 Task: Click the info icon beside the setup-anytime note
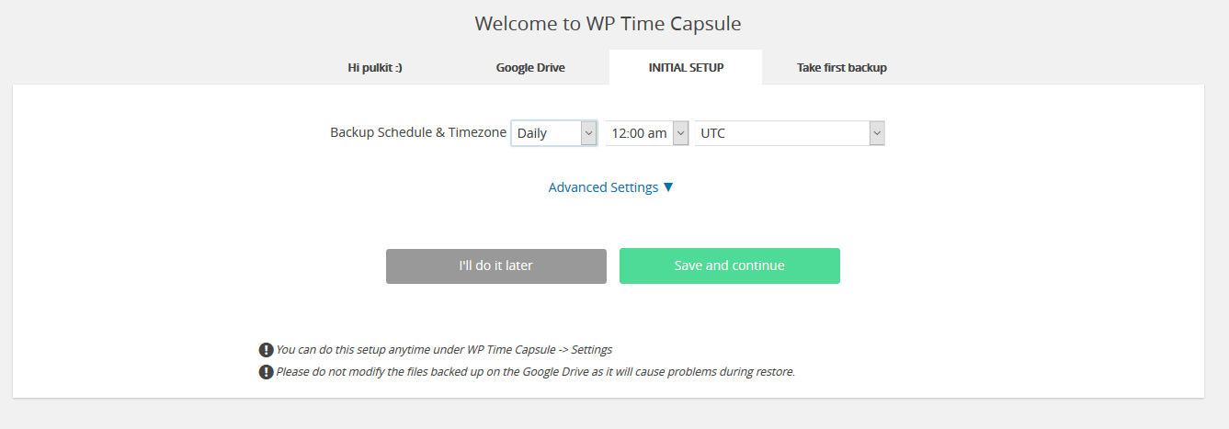(266, 350)
